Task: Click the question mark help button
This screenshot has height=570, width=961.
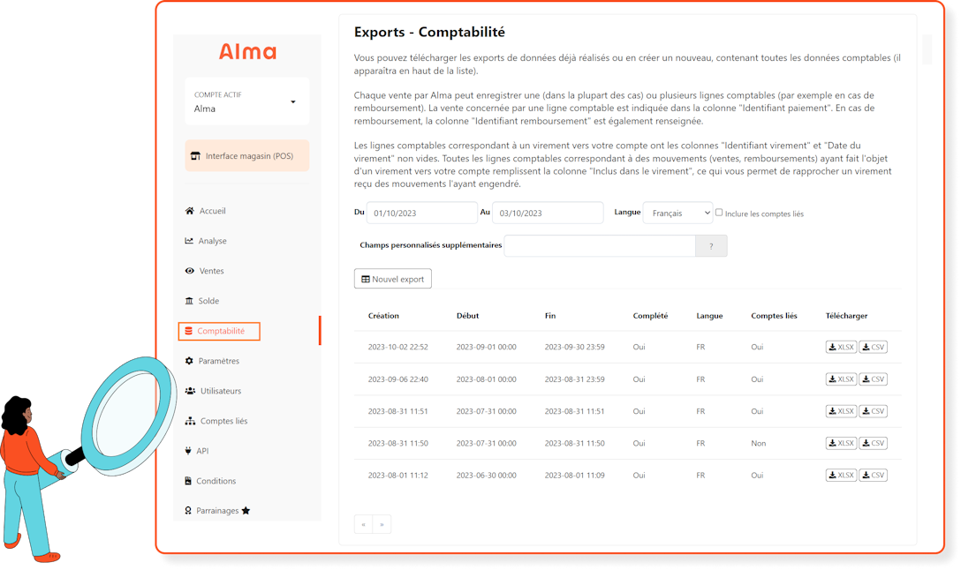Action: tap(711, 245)
